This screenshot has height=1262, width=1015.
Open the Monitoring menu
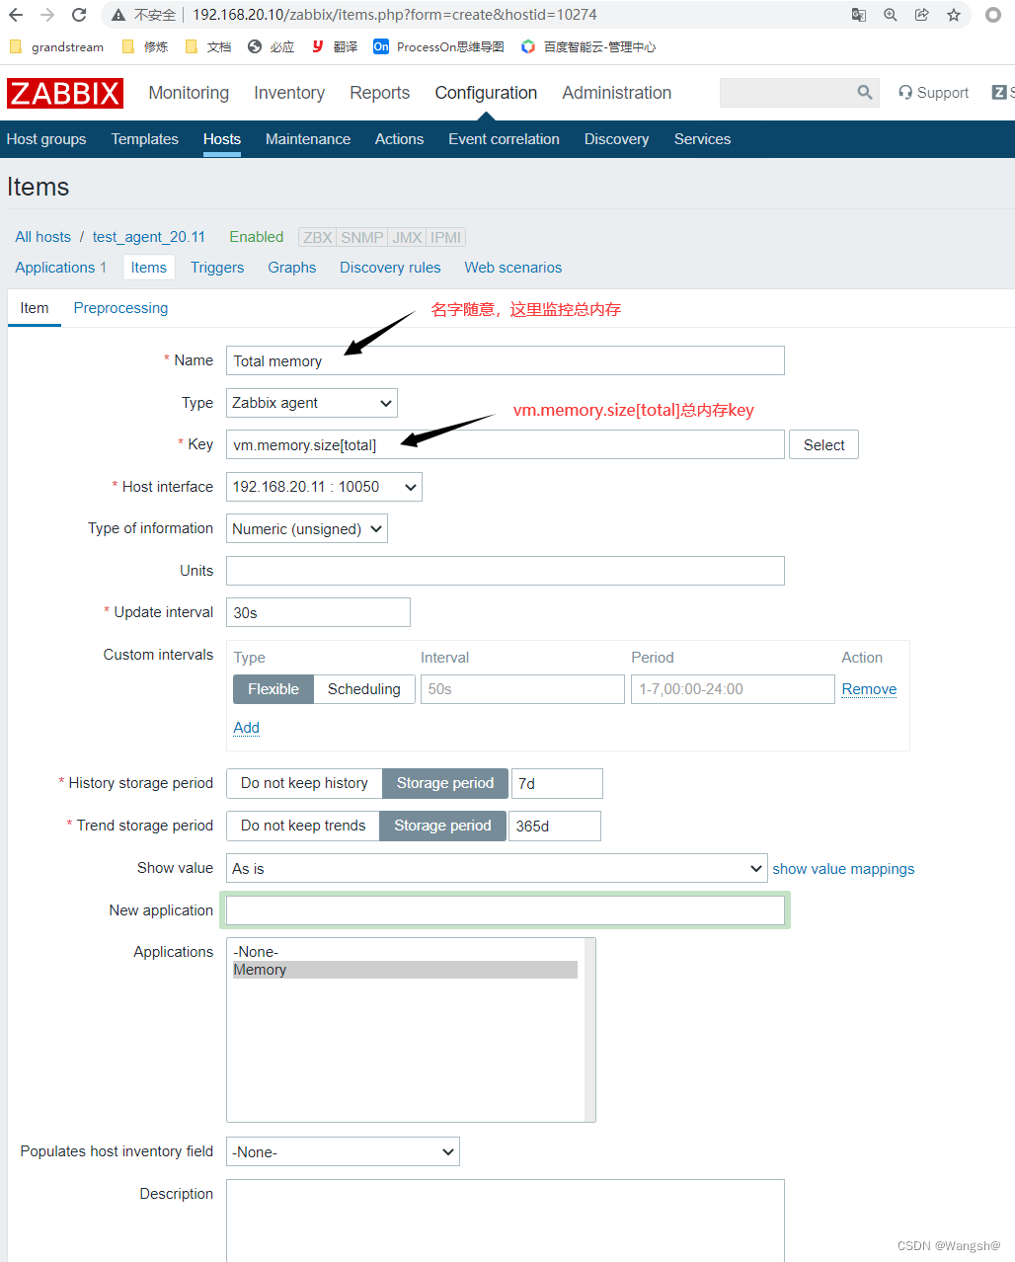tap(189, 93)
